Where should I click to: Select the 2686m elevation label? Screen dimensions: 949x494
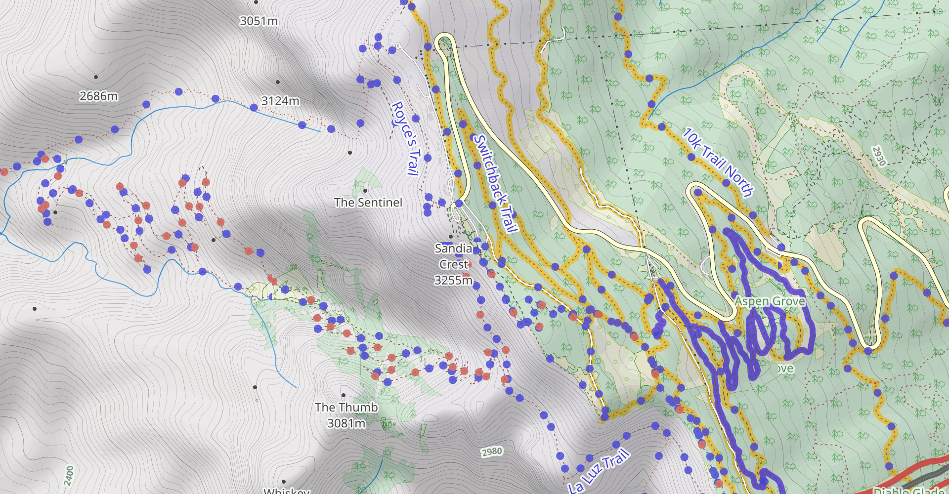coord(99,96)
